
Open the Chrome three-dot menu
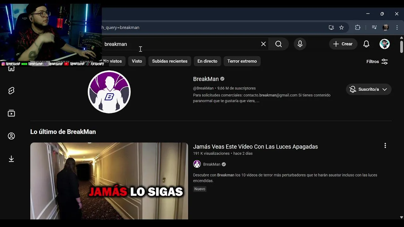[x=397, y=27]
